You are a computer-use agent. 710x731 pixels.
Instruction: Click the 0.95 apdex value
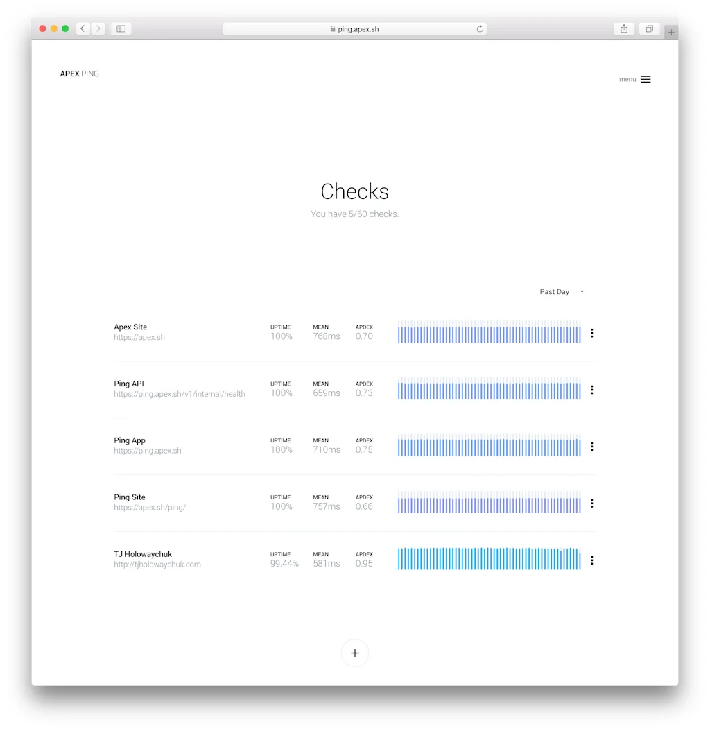tap(364, 564)
